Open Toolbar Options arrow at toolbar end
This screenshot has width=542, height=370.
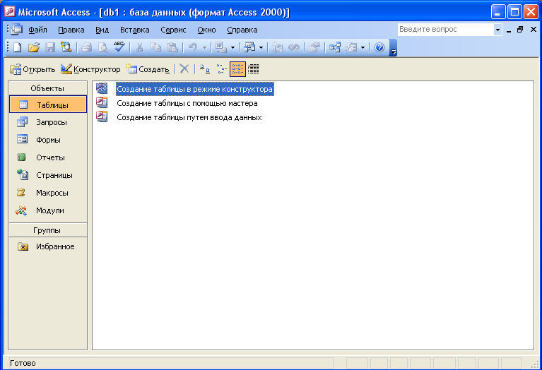click(x=393, y=48)
